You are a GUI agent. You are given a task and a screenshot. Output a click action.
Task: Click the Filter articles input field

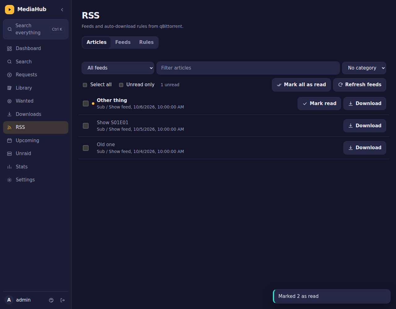pyautogui.click(x=248, y=68)
